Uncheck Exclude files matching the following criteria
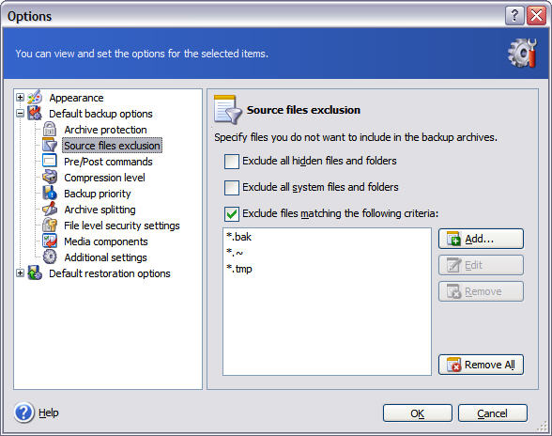 tap(232, 214)
